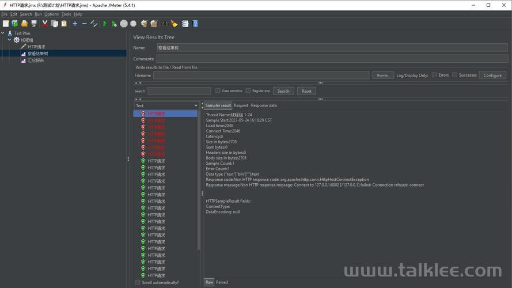This screenshot has height=288, width=512.
Task: Click the Help question mark icon
Action: pyautogui.click(x=195, y=24)
